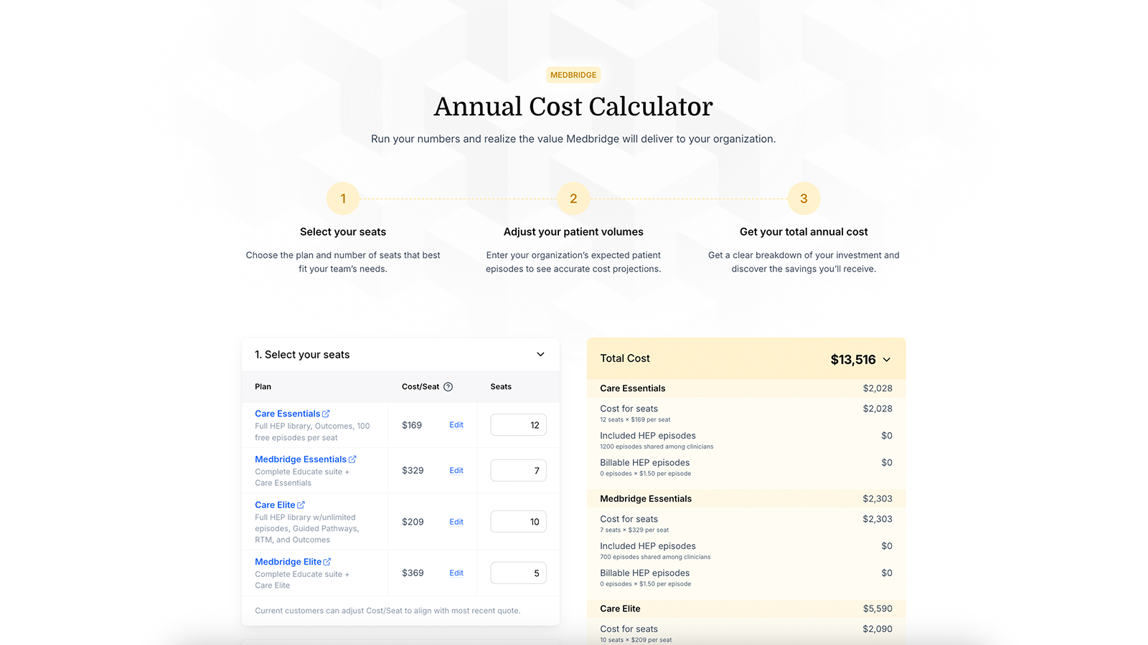Edit the Care Essentials $169 cost
The image size is (1148, 645).
point(456,425)
